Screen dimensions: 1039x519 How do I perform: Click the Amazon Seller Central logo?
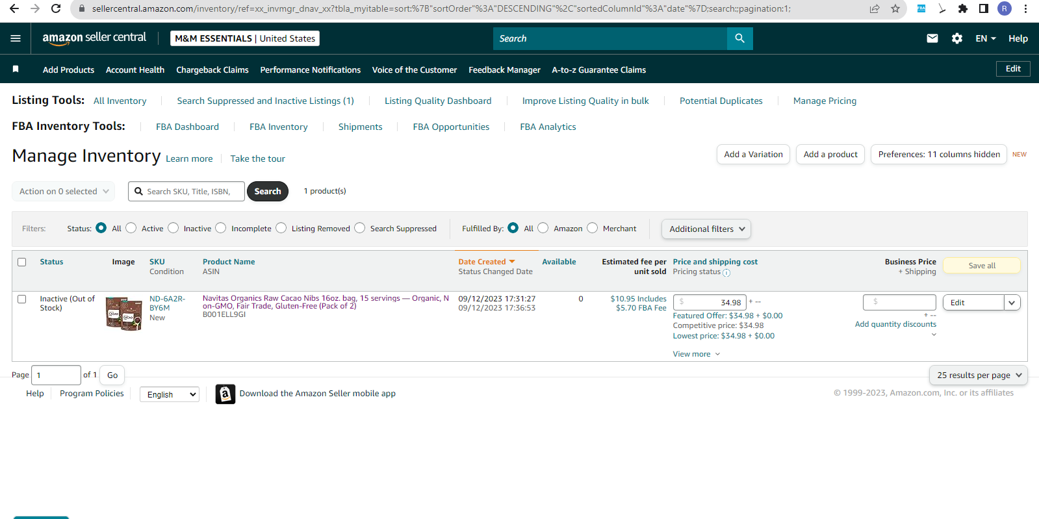pos(94,38)
